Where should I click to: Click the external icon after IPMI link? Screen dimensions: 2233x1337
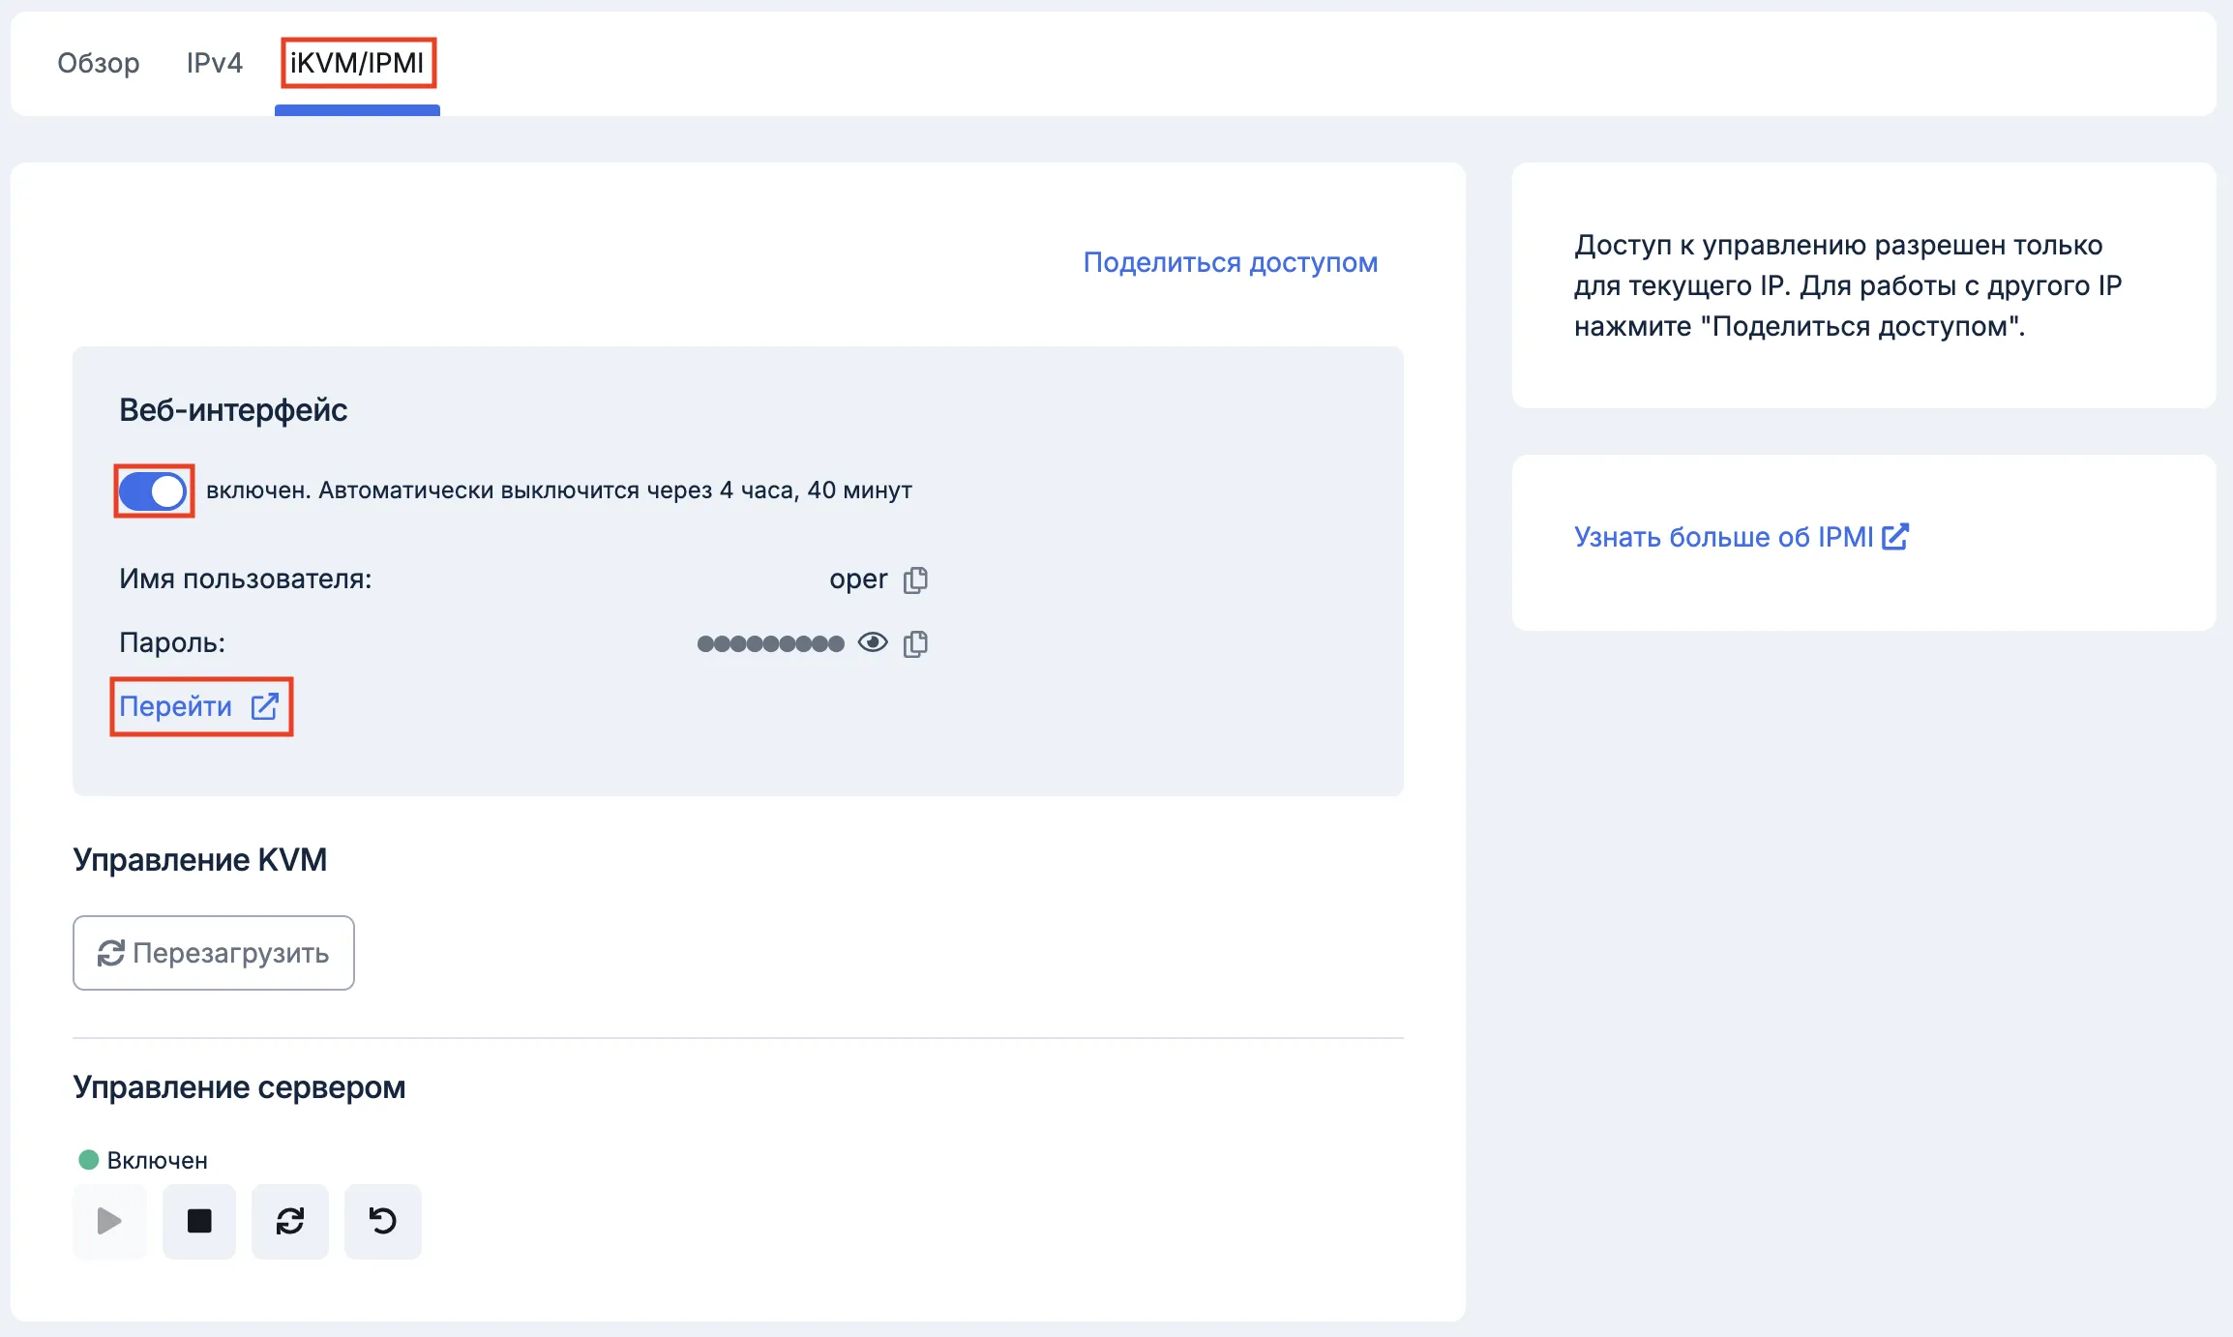(1895, 536)
